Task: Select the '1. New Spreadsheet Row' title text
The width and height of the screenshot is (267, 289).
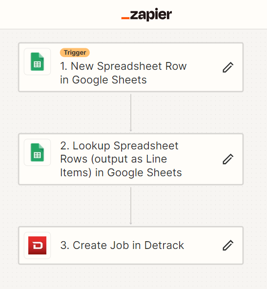Action: 123,66
